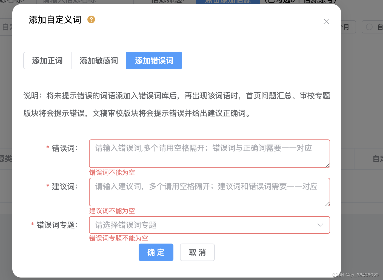Image resolution: width=383 pixels, height=280 pixels.
Task: Click the X to close the dialog
Action: [x=326, y=21]
